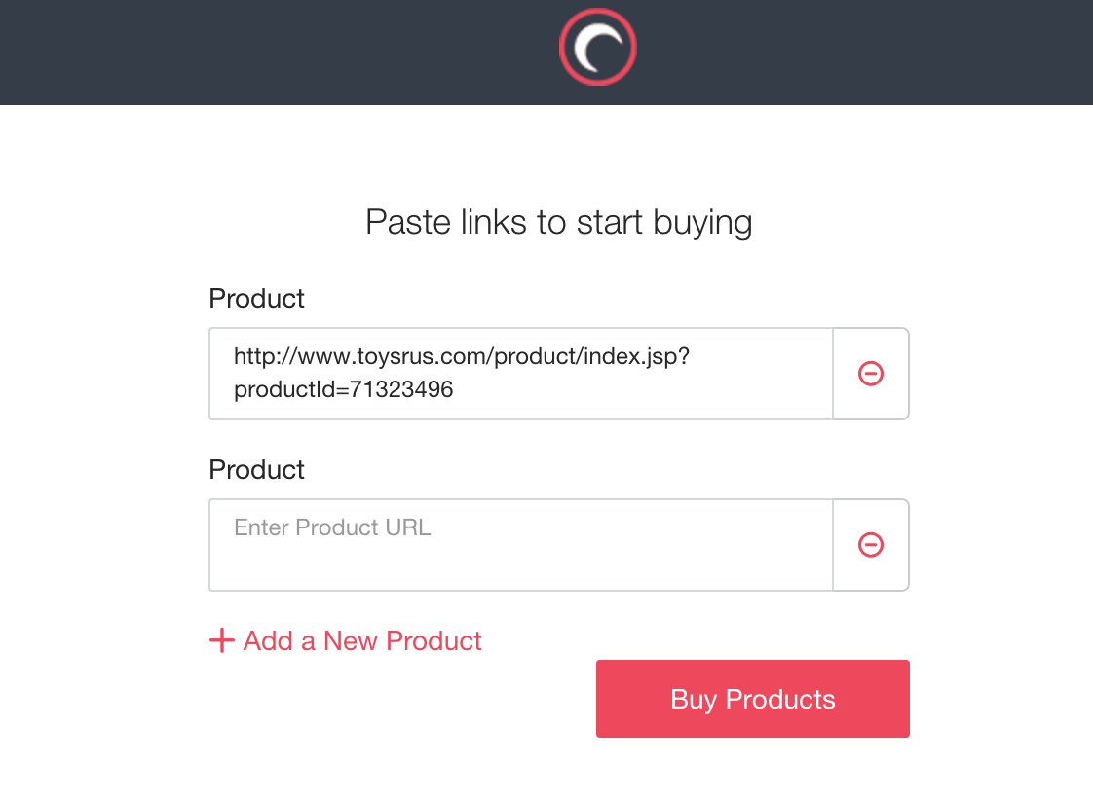Click the 'Enter Product URL' placeholder text
1093x800 pixels.
332,527
